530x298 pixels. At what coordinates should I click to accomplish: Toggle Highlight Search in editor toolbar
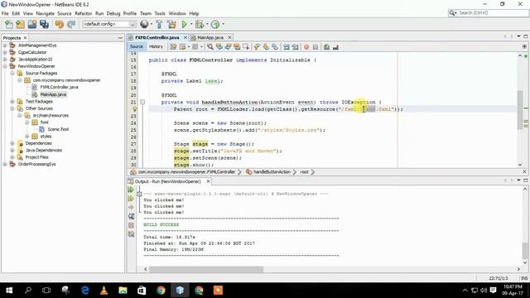[x=237, y=47]
